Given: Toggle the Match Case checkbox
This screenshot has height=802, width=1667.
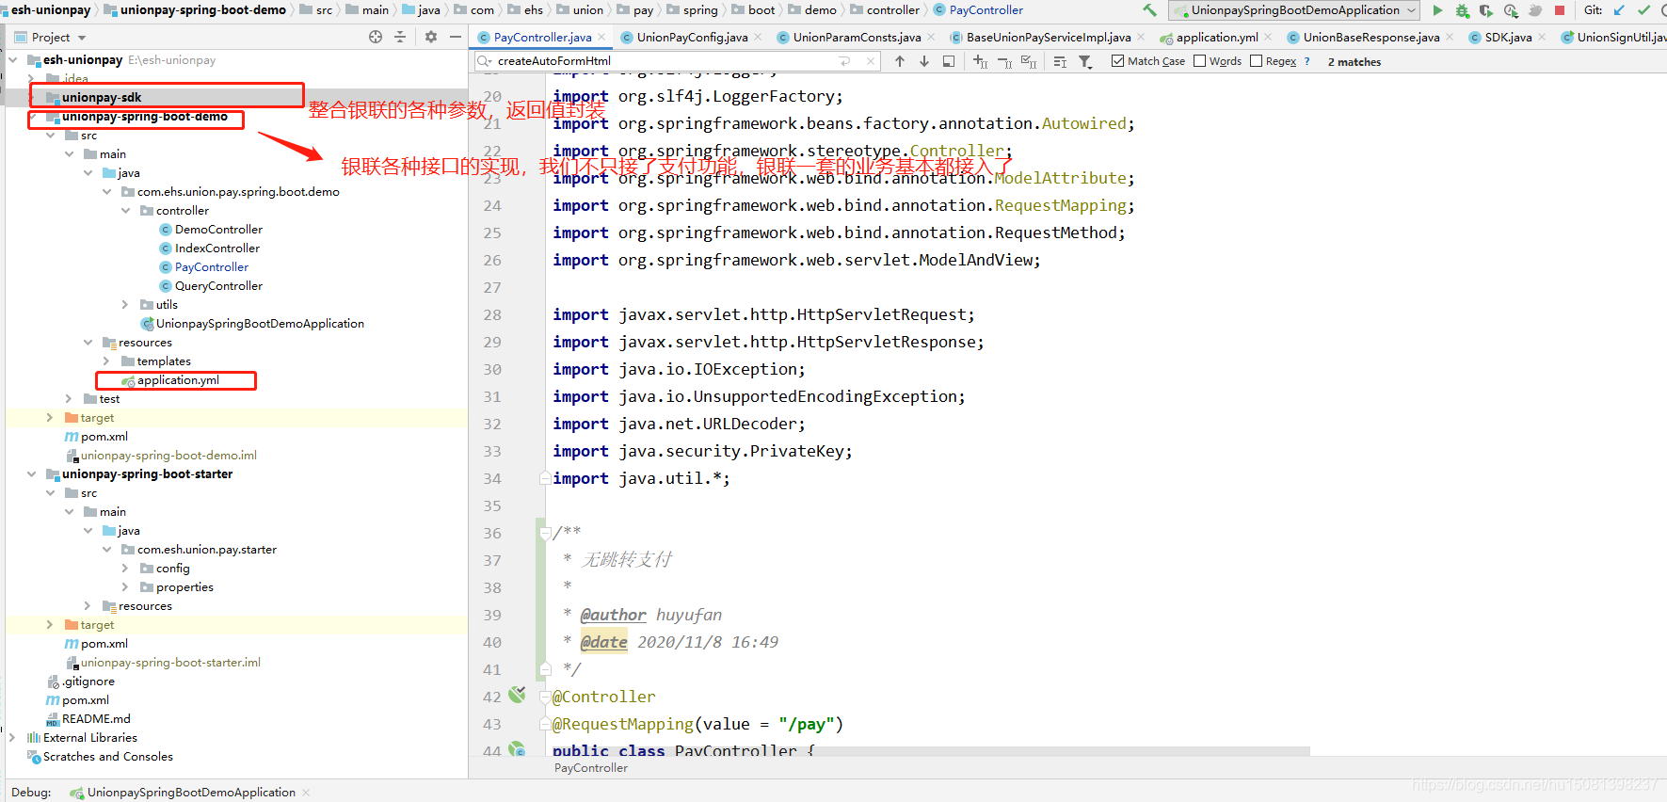Looking at the screenshot, I should 1117,61.
